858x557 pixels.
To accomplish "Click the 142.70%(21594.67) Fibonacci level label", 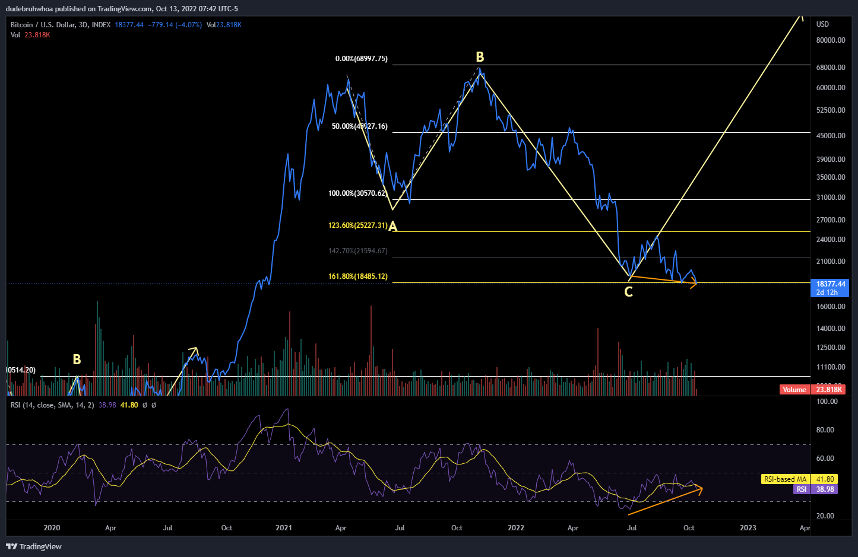I will [x=357, y=251].
